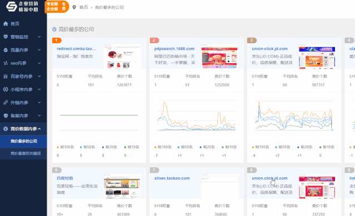This screenshot has height=216, width=355.
Task: Click the orange rank 1 badge
Action: (57, 40)
